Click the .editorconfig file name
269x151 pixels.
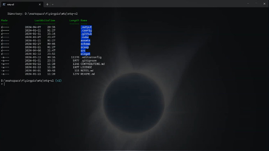(91, 57)
